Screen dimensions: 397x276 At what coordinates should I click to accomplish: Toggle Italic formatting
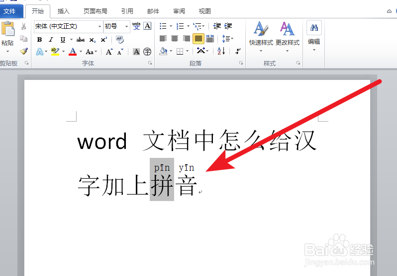[51, 40]
